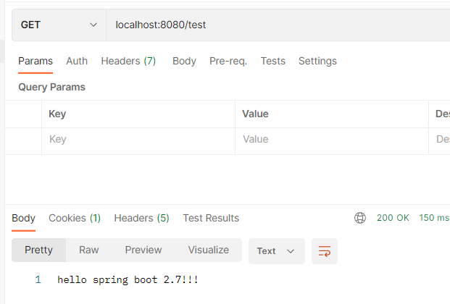Toggle the wrap lines icon

(x=325, y=251)
